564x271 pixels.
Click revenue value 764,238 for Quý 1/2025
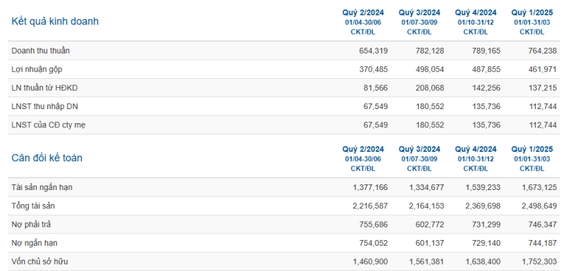coord(542,51)
